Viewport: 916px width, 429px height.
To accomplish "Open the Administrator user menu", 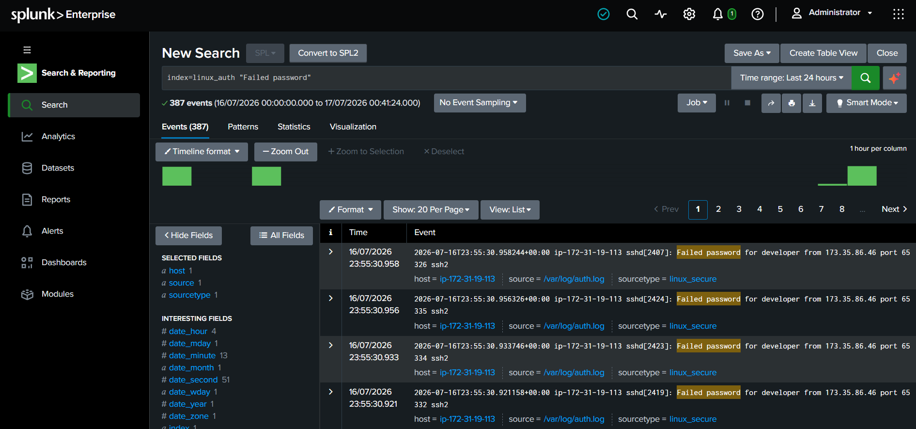I will click(832, 13).
